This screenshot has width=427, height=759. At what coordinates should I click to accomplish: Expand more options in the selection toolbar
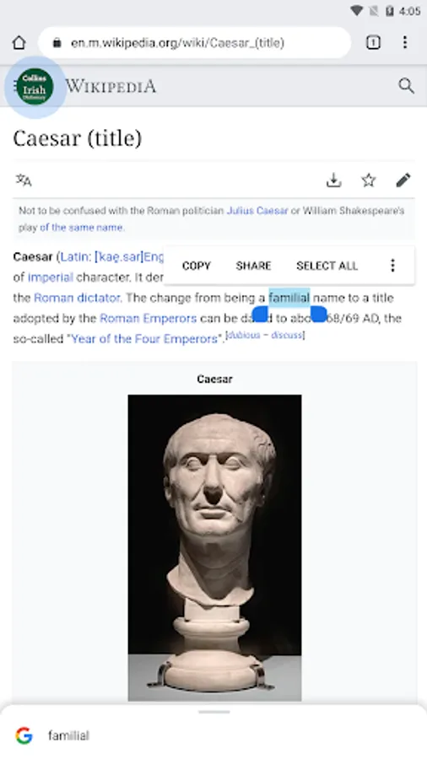[x=392, y=266]
